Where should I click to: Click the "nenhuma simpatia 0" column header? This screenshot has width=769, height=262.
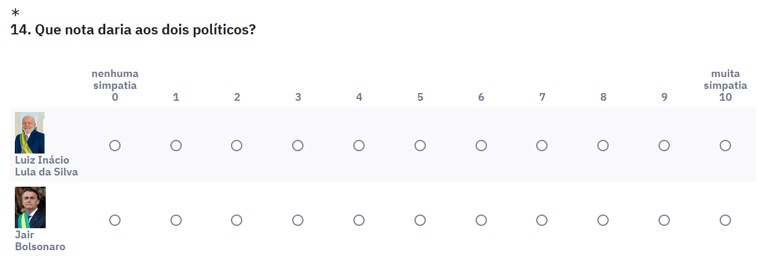[x=115, y=85]
